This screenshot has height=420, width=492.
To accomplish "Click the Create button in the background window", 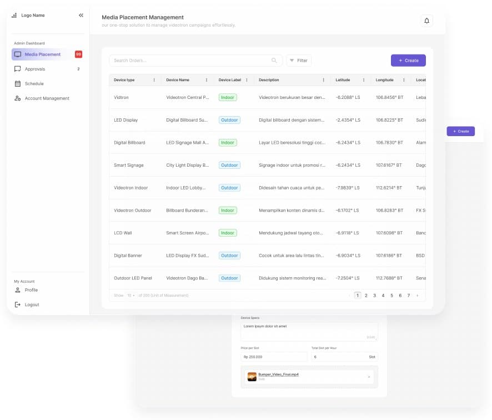I will click(x=460, y=131).
